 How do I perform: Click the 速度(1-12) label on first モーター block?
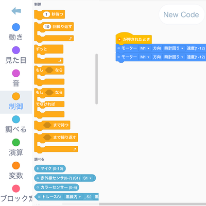(196, 48)
